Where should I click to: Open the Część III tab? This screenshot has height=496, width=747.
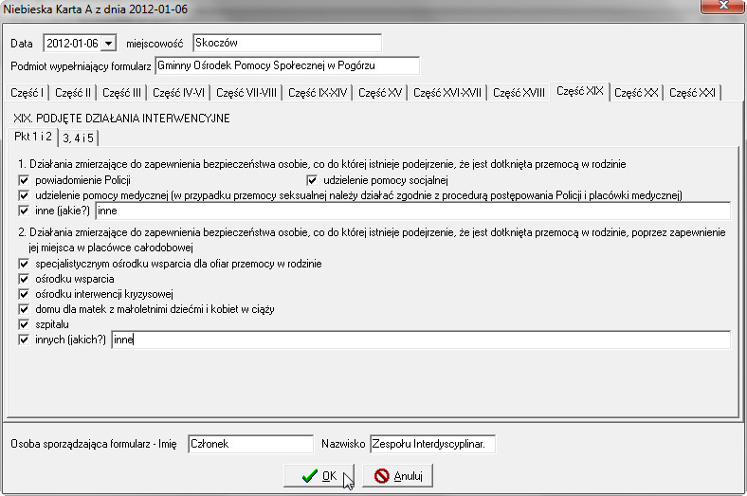(x=122, y=92)
